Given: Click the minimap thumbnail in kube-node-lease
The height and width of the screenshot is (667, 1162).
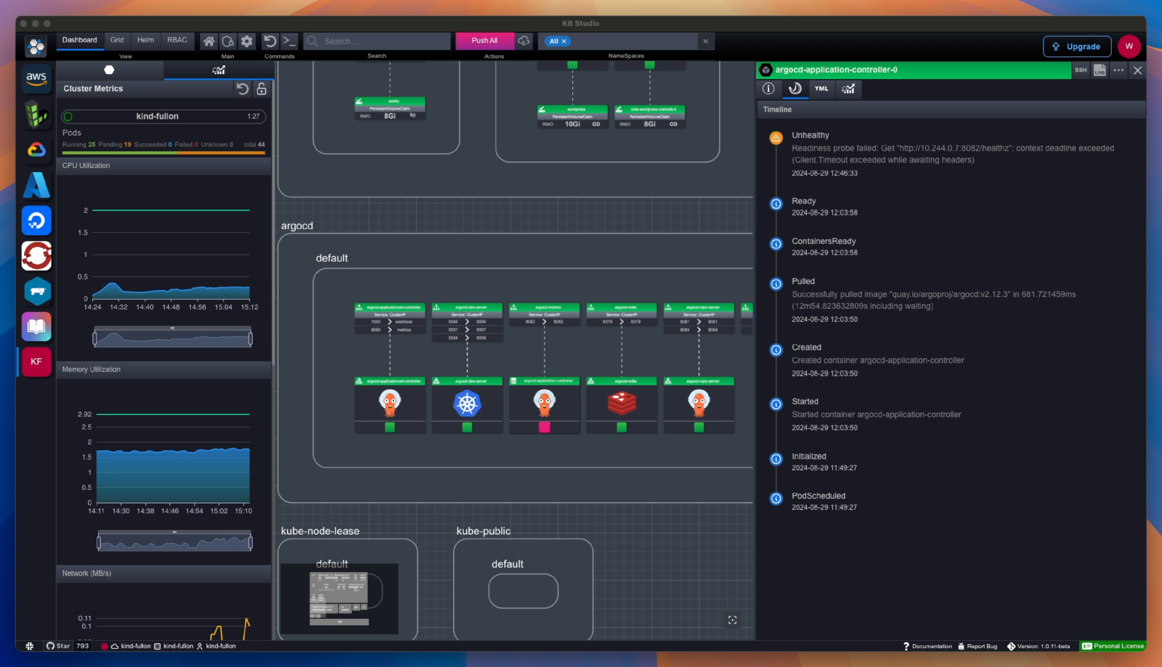Looking at the screenshot, I should point(339,598).
